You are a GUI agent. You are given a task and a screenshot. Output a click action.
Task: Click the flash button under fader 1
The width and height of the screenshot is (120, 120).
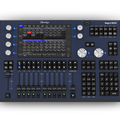click(19, 95)
